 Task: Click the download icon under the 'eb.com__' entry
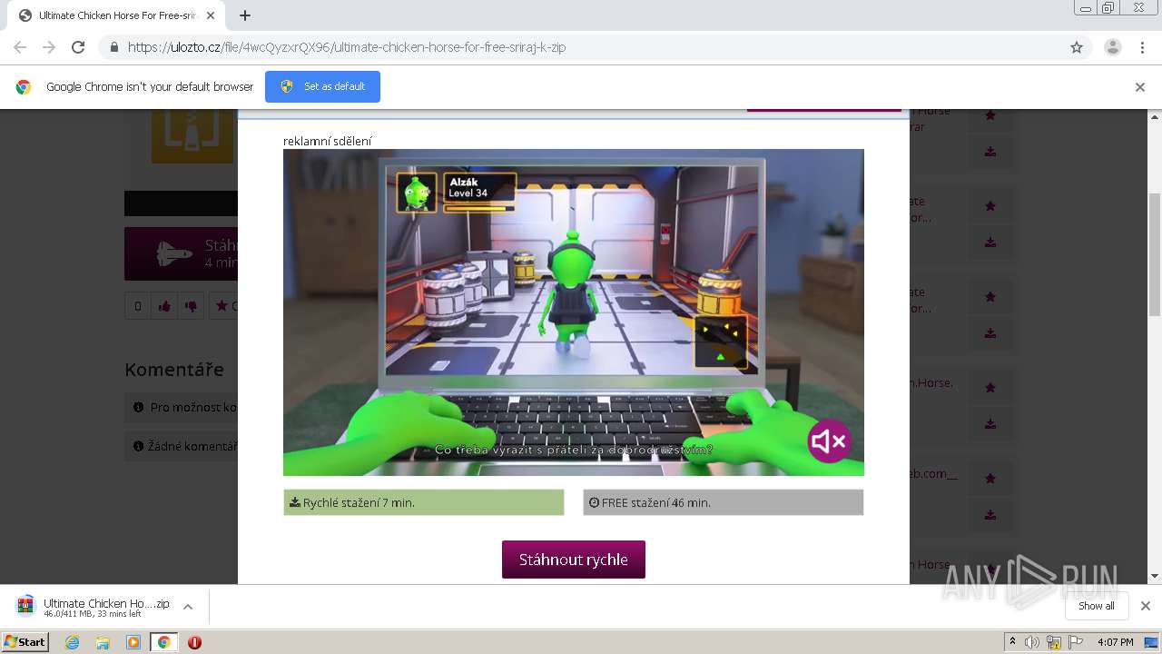click(x=990, y=515)
